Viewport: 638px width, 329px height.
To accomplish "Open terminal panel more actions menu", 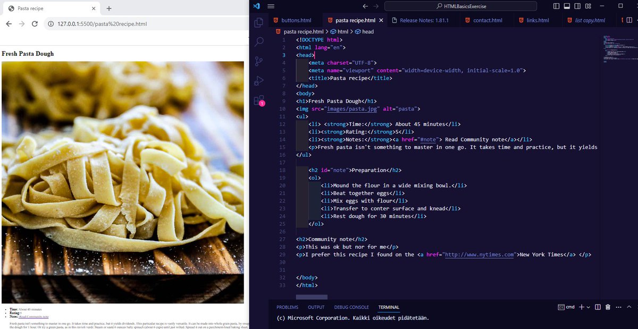I will click(618, 307).
